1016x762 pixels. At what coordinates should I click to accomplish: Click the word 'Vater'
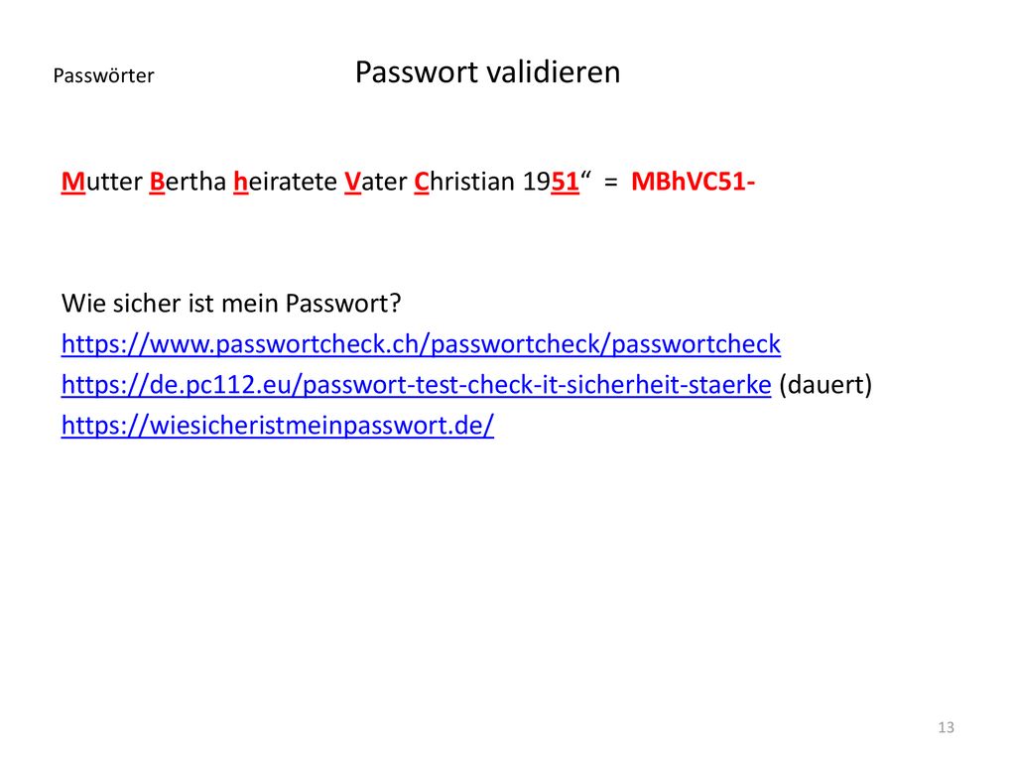point(376,182)
